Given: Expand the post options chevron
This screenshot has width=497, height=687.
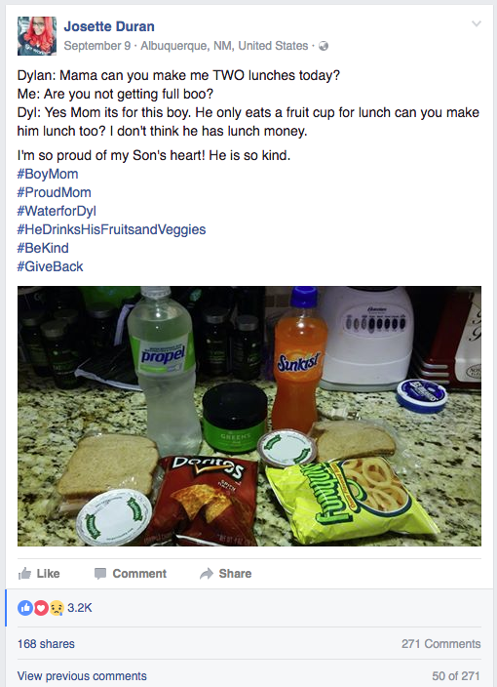Looking at the screenshot, I should coord(477,23).
